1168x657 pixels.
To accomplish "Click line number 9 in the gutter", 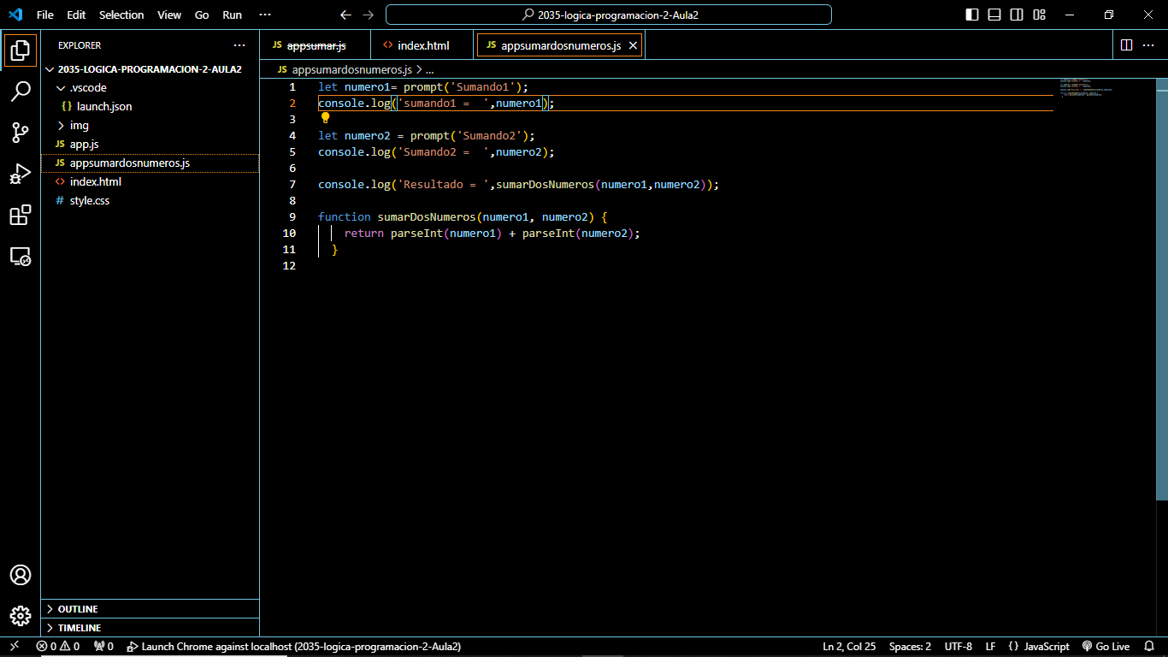I will 292,217.
